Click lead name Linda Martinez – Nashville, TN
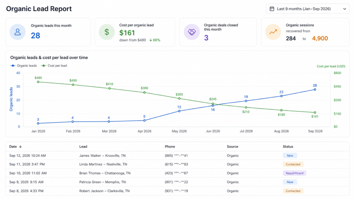Image resolution: width=354 pixels, height=199 pixels. pyautogui.click(x=103, y=164)
